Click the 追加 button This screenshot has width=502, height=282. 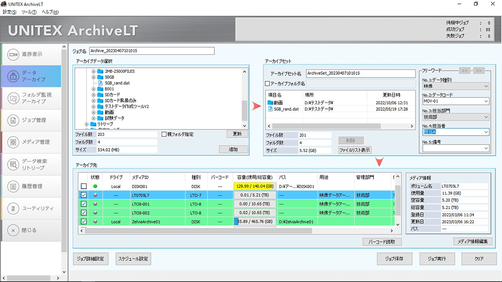[x=233, y=149]
